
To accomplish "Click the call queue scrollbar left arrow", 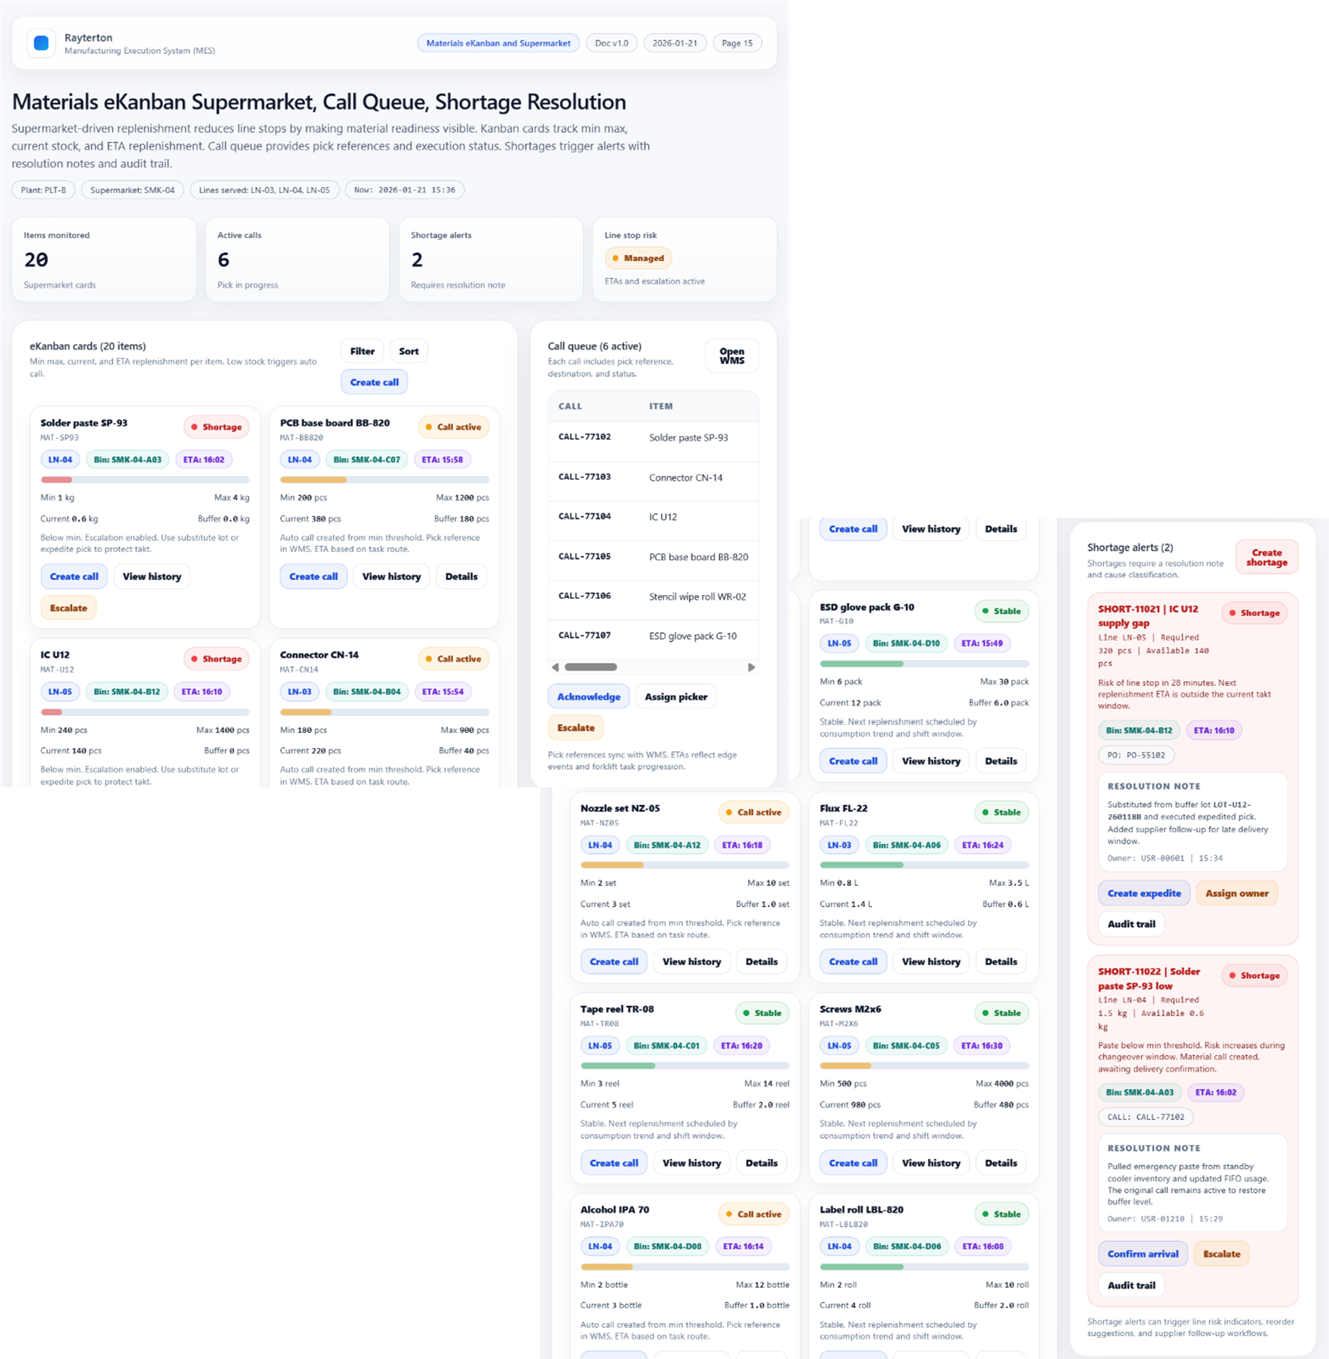I will [x=555, y=667].
